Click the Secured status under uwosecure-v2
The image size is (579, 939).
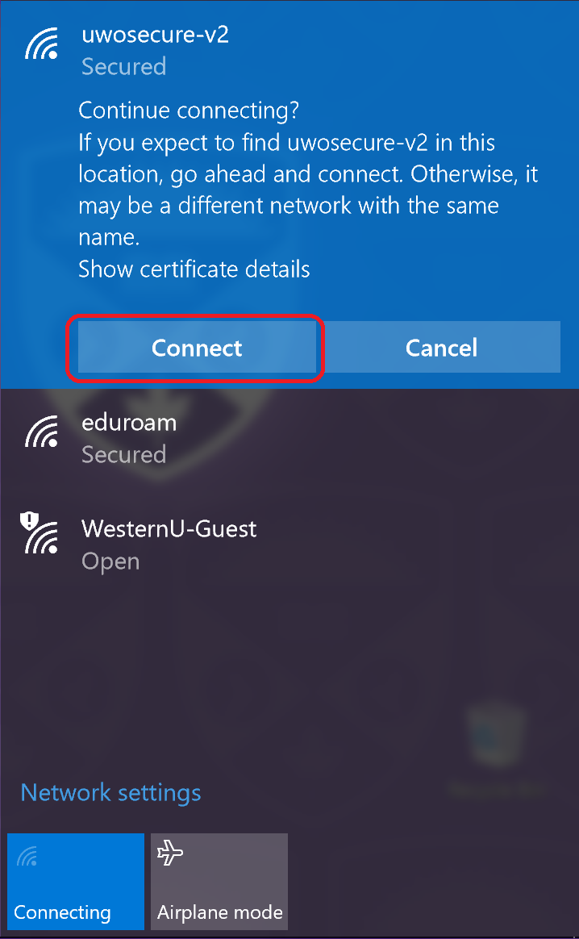tap(124, 66)
